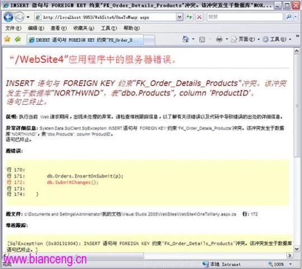Click the 堆栈跟踪 label
This screenshot has height=269, width=302.
point(17,225)
